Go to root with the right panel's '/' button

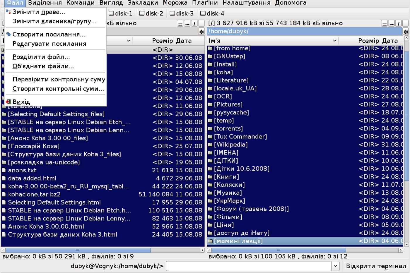[398, 23]
